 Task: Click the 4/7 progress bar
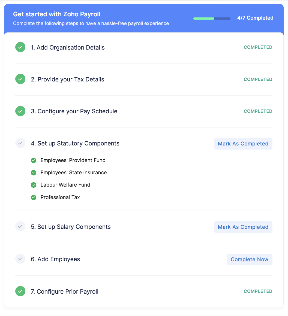(212, 18)
